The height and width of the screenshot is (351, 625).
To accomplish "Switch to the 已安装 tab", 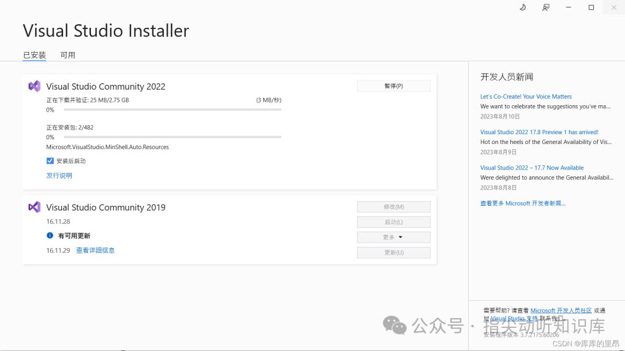I will click(x=34, y=55).
